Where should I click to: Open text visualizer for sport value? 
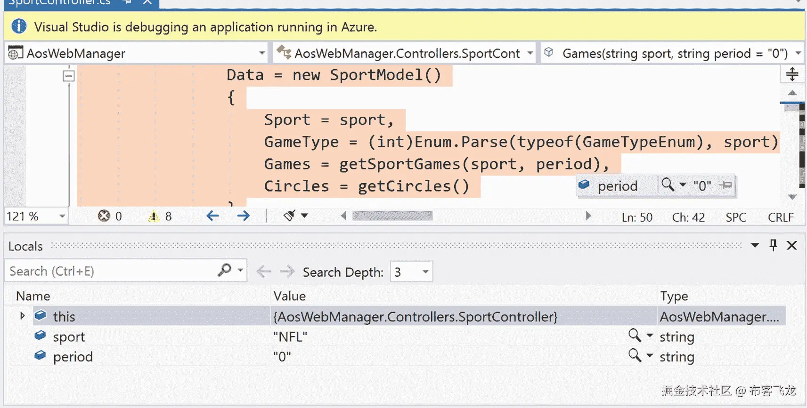pyautogui.click(x=635, y=335)
